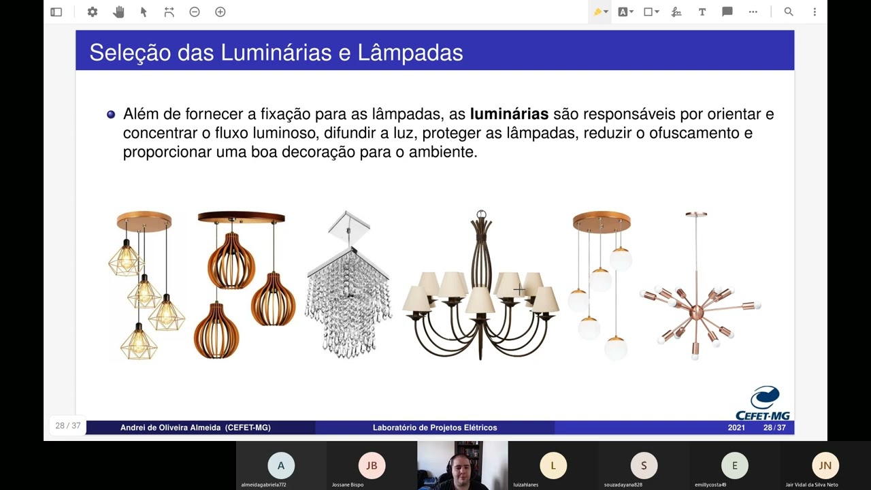This screenshot has height=490, width=871.
Task: Expand the text highlight tool dropdown
Action: 631,12
